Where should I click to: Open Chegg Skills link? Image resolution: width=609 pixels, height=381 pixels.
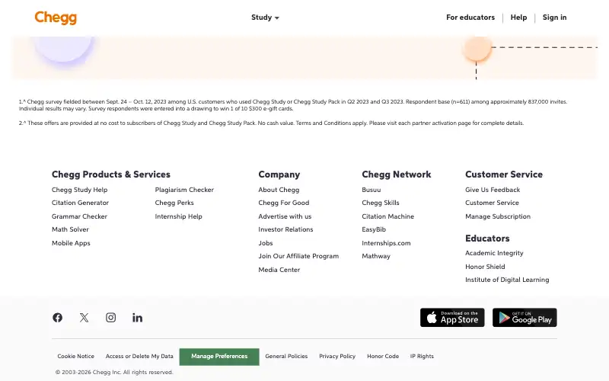(381, 203)
